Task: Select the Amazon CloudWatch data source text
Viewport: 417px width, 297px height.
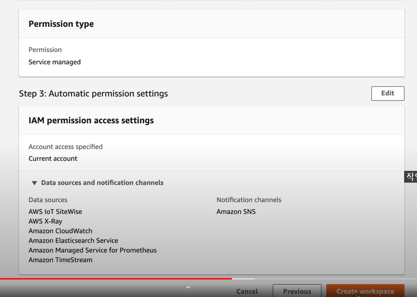Action: [x=60, y=231]
